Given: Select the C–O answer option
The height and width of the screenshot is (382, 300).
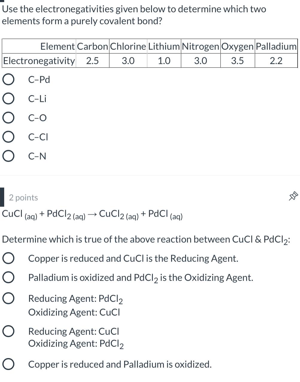Looking at the screenshot, I should pos(9,117).
